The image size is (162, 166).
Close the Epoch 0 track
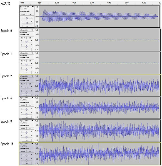(21, 30)
